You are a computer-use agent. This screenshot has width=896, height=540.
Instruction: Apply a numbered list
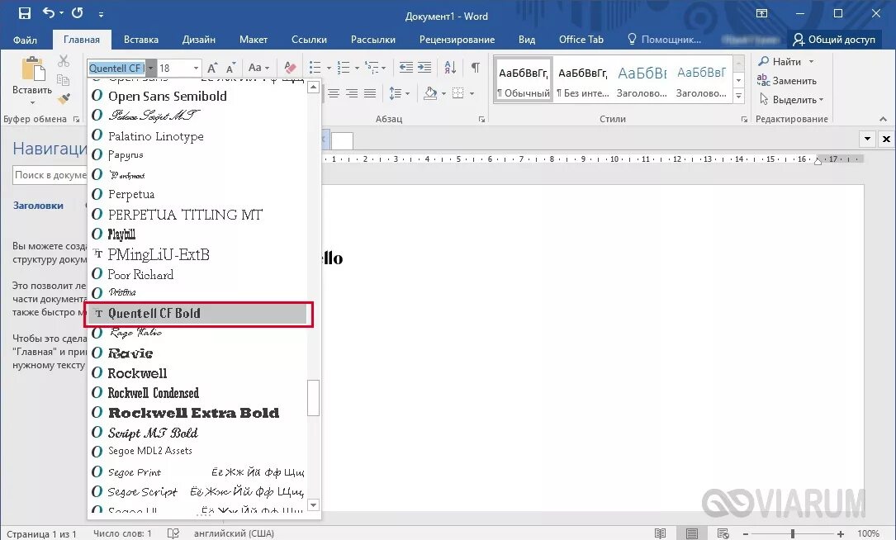[344, 68]
